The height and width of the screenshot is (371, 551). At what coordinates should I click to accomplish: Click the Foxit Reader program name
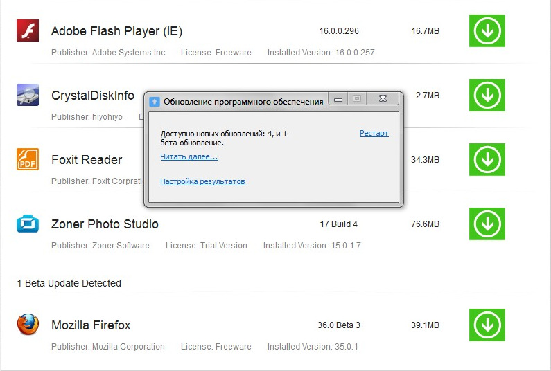tap(87, 160)
